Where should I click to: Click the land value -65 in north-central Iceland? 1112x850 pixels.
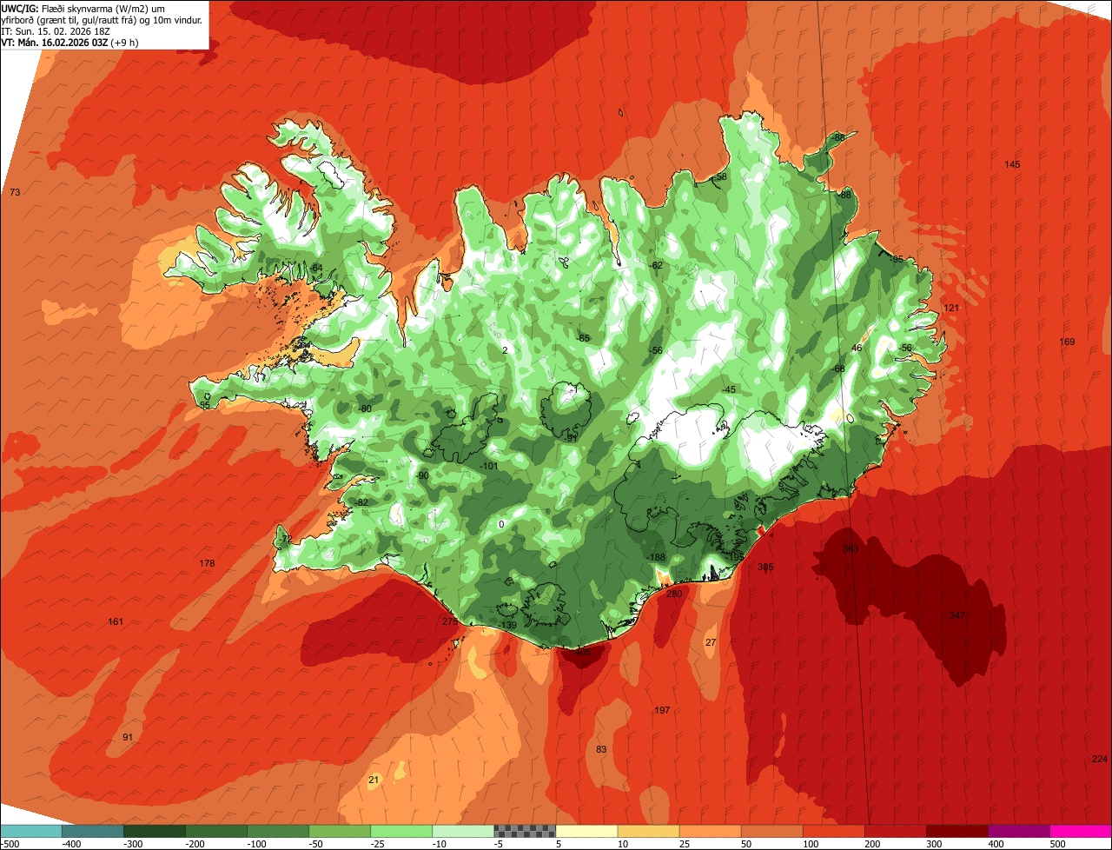pyautogui.click(x=583, y=339)
